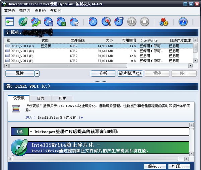The width and height of the screenshot is (201, 170).
Task: Click the gray pause toolbar icon
Action: click(x=132, y=22)
